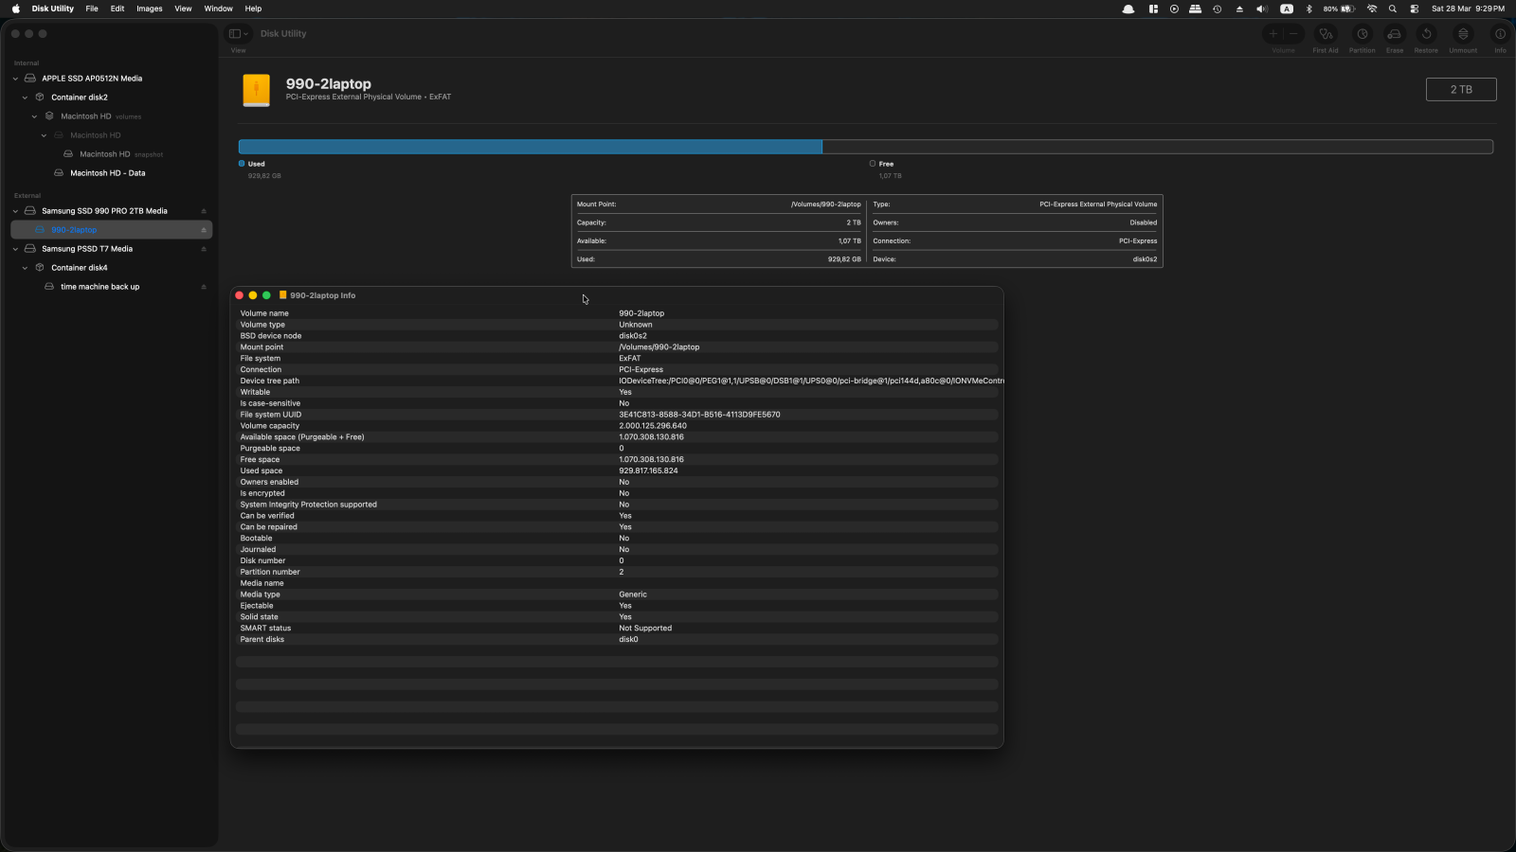Collapse the Container disk4 entry
Viewport: 1516px width, 852px height.
point(25,268)
